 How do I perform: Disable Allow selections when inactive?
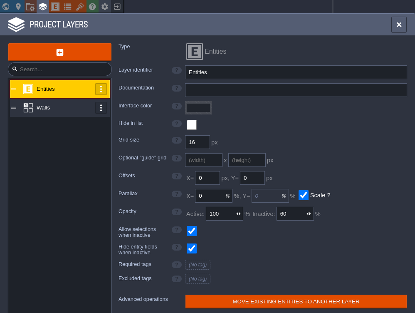[192, 231]
